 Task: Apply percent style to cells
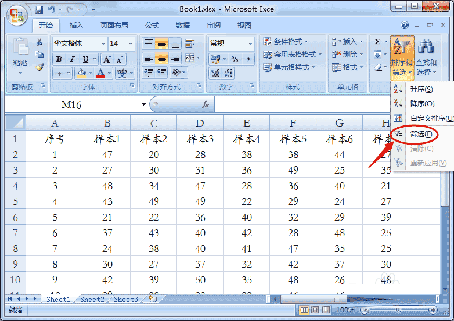[235, 59]
